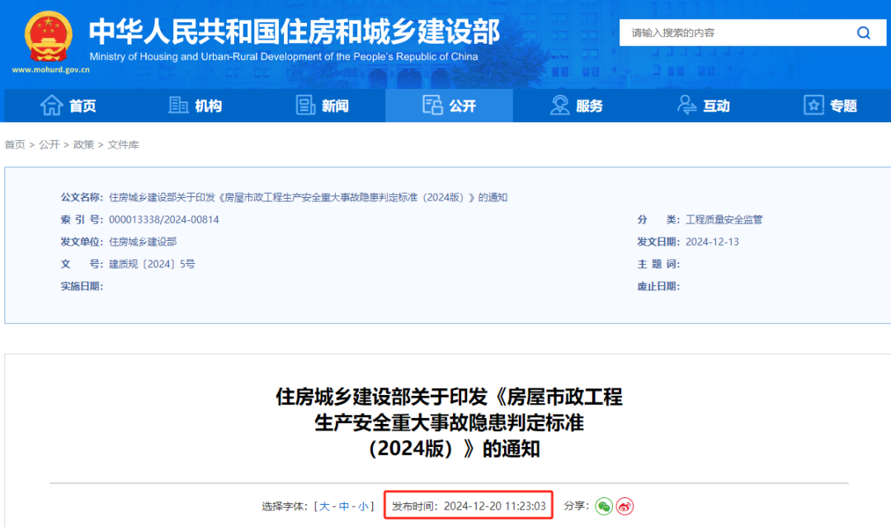Share the article via the Weibo icon
This screenshot has width=891, height=527.
pyautogui.click(x=626, y=506)
